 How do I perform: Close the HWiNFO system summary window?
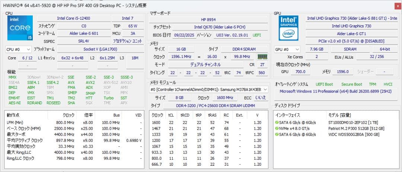(x=398, y=6)
